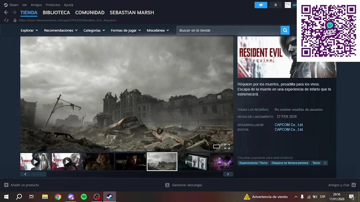The image size is (360, 202).
Task: Click the padlock security icon
Action: (x=15, y=20)
